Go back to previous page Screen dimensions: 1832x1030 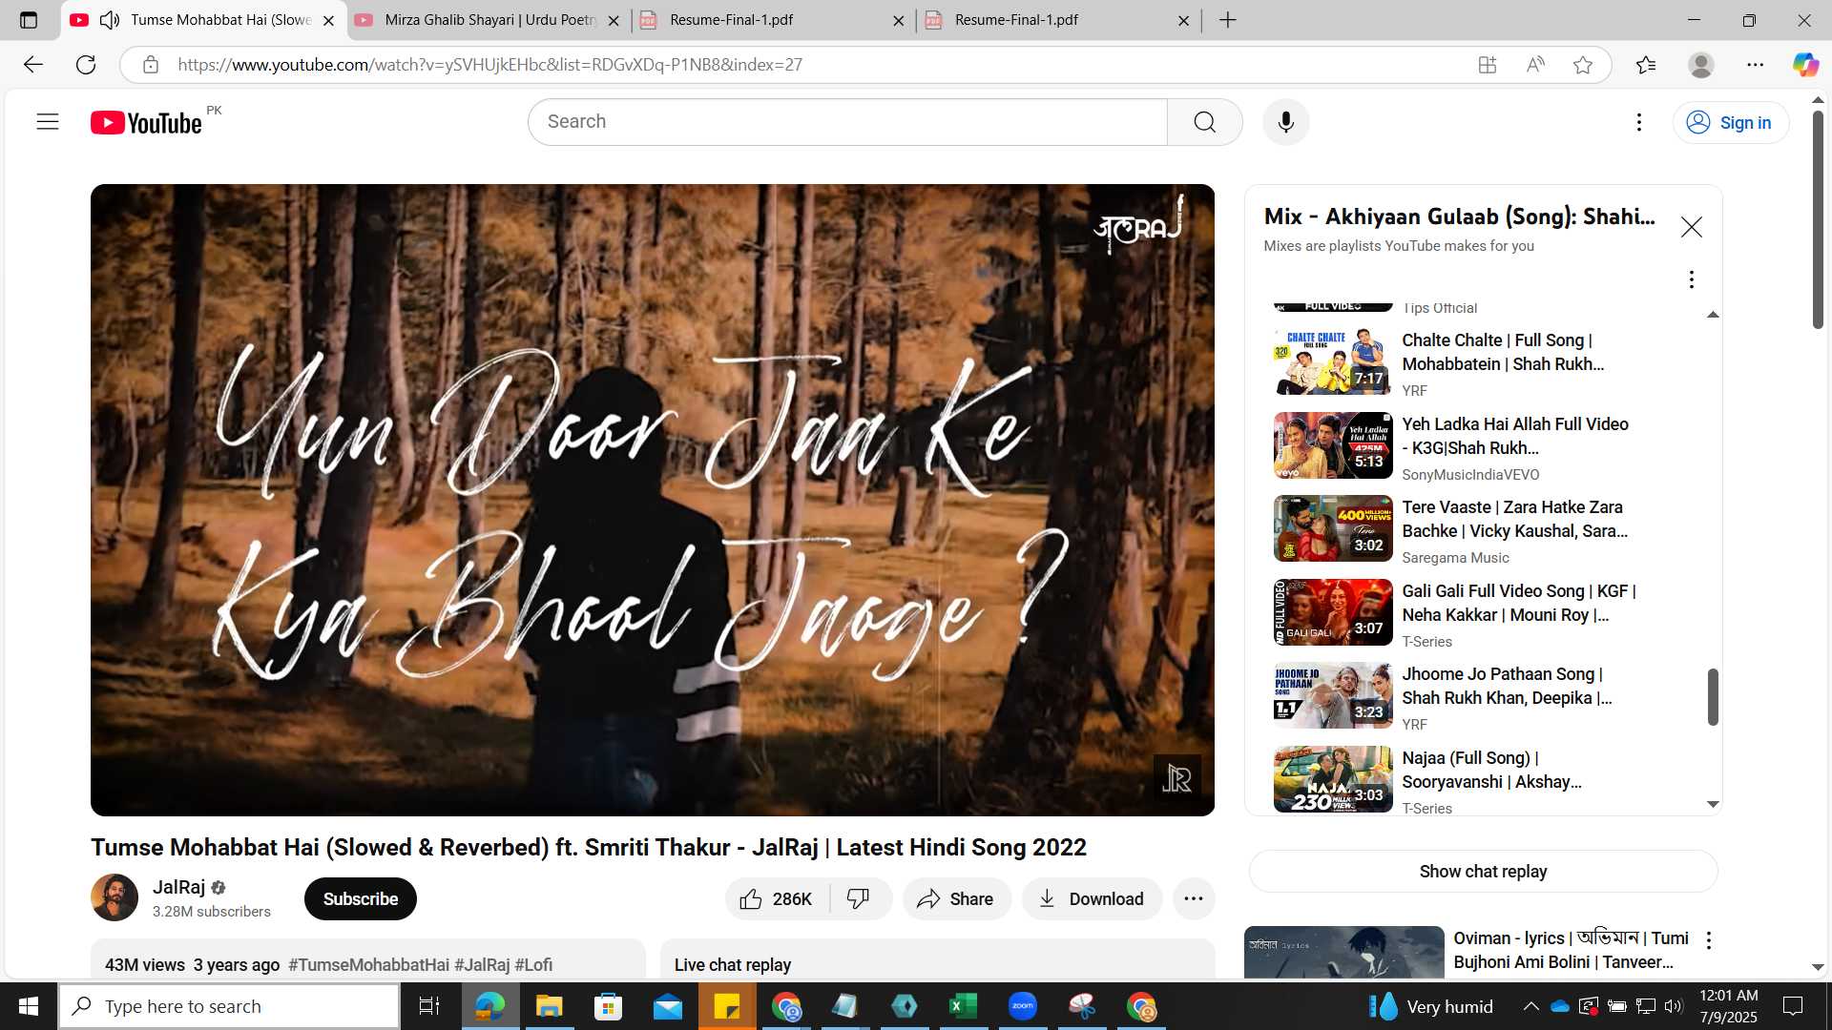tap(33, 65)
